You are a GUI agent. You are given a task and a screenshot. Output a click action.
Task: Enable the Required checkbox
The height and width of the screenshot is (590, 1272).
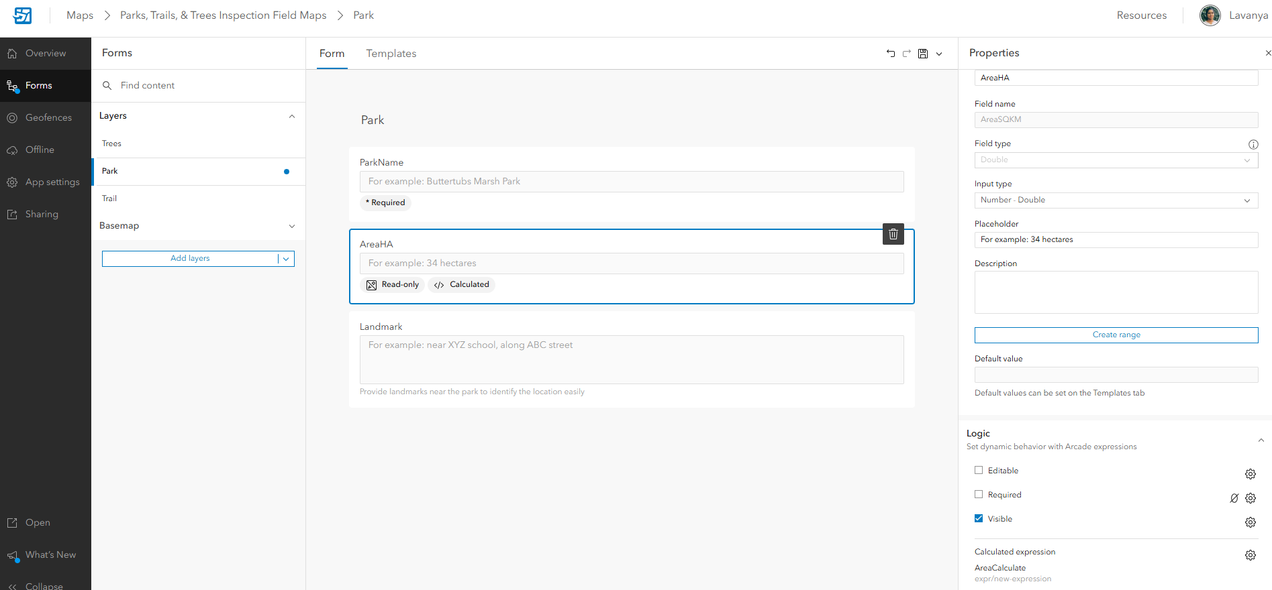(979, 495)
